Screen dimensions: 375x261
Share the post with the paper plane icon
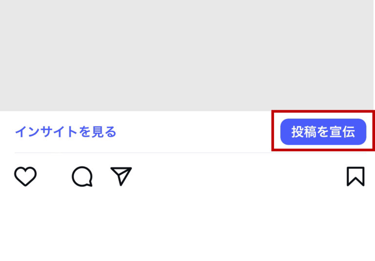coord(121,177)
